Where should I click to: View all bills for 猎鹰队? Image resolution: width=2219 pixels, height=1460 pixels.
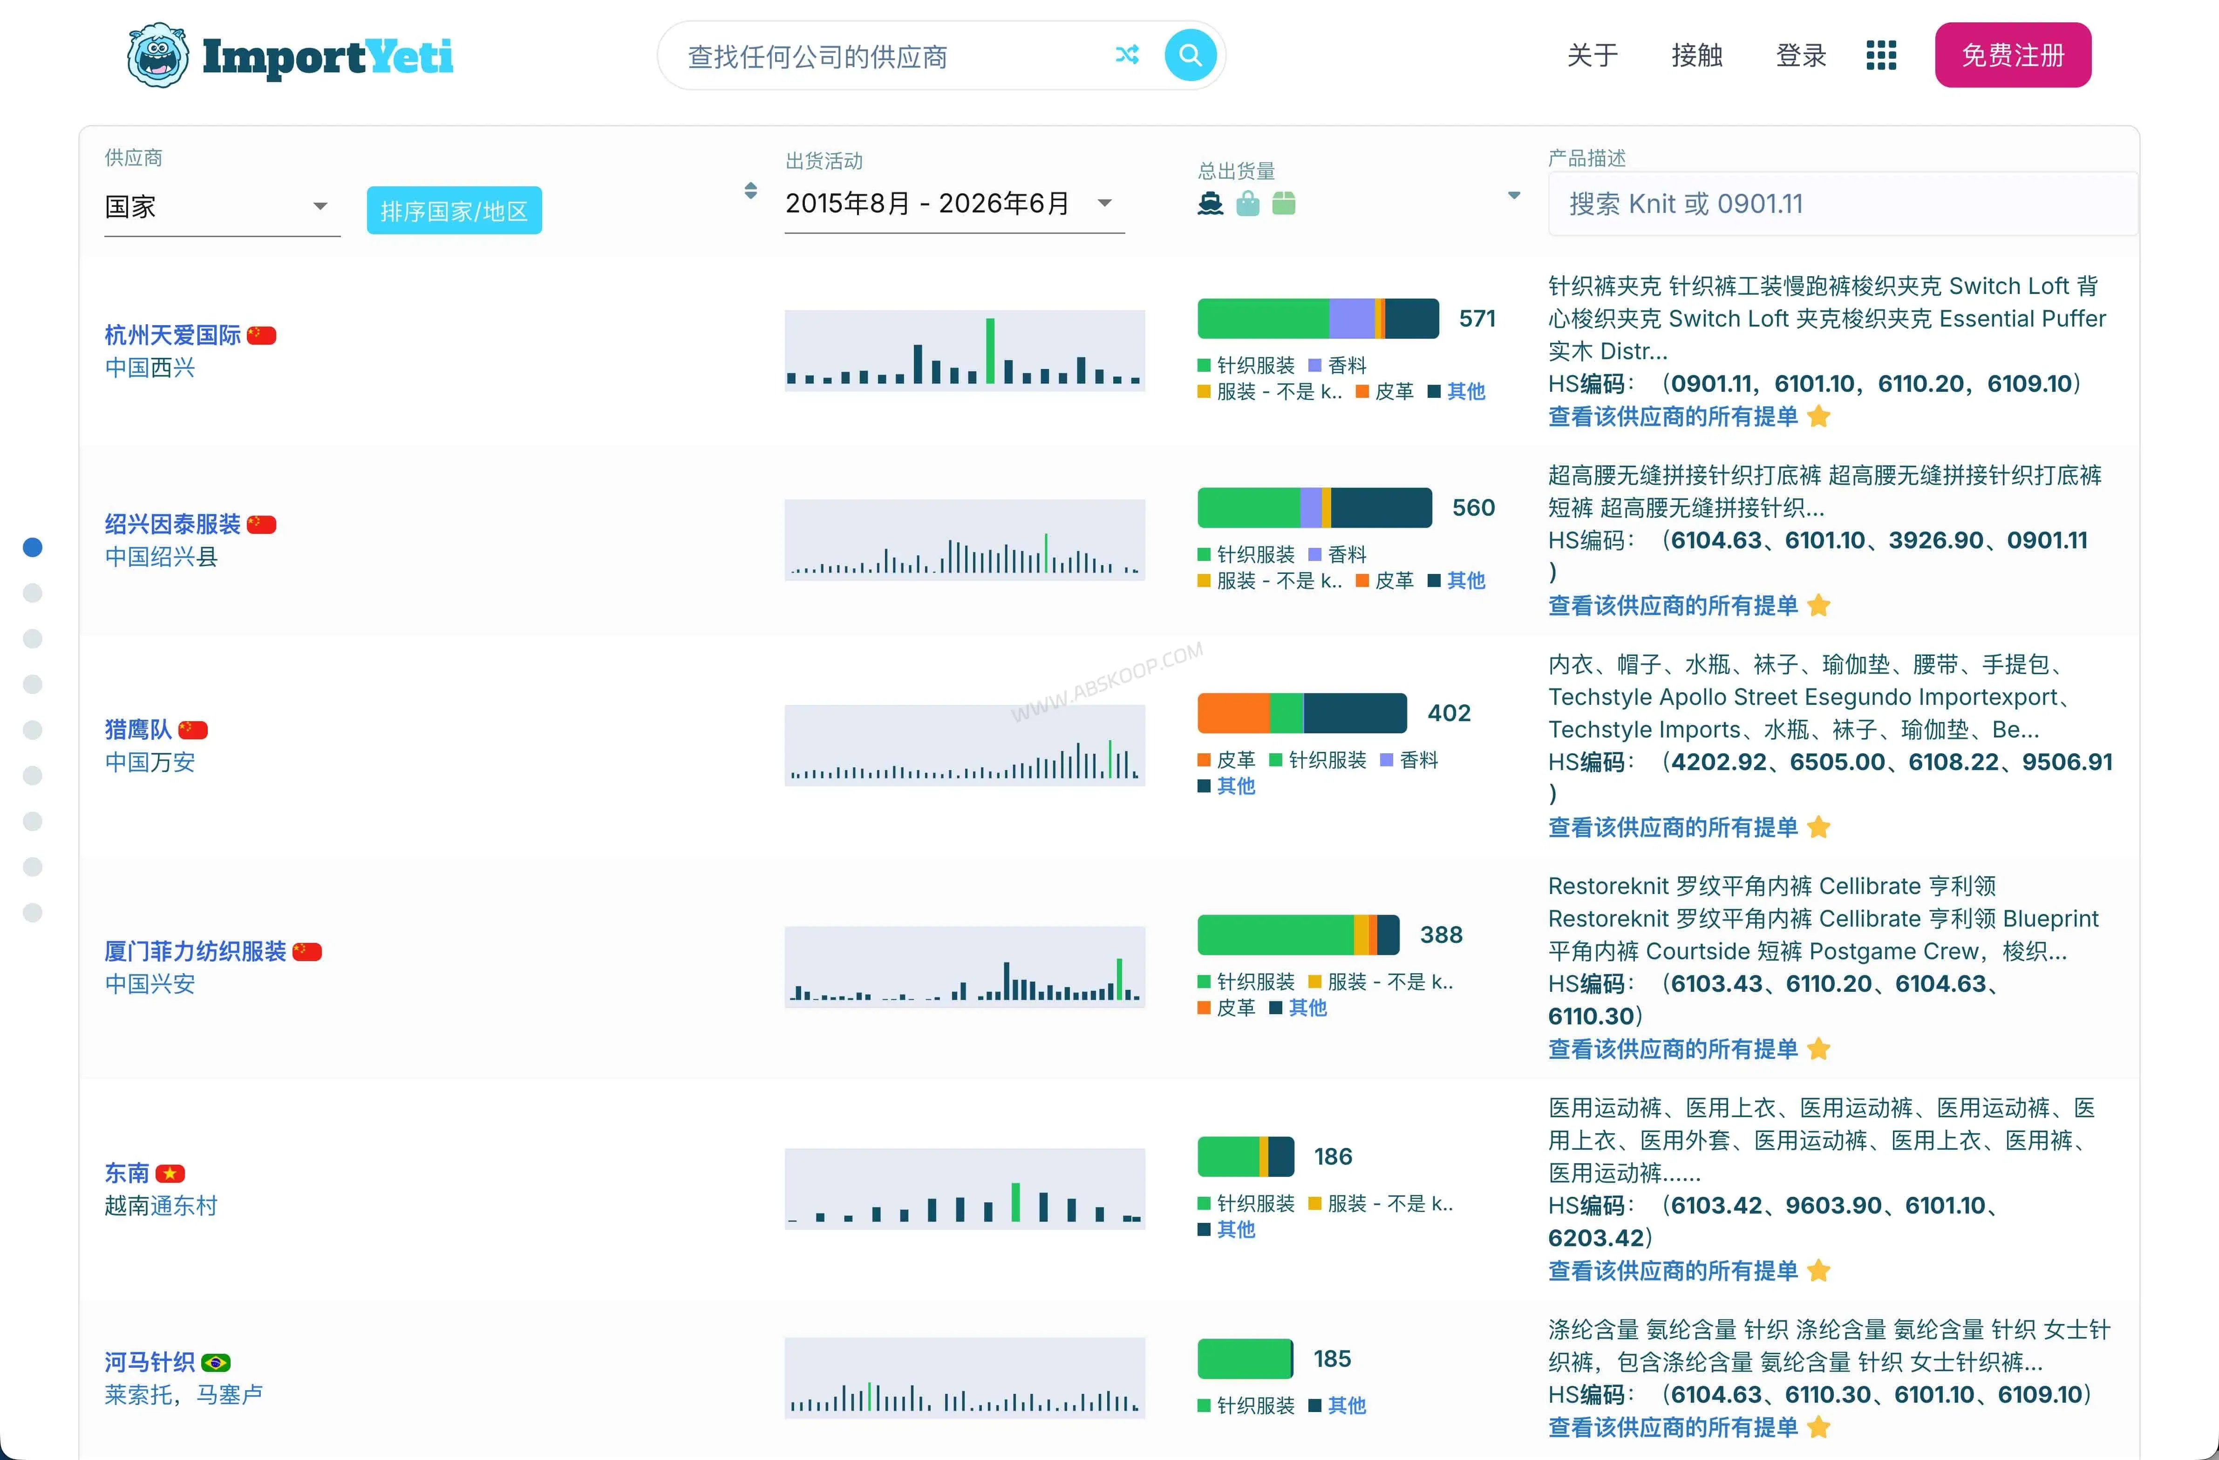click(1673, 828)
